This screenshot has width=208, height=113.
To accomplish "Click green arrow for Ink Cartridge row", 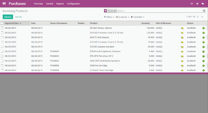I will point(204,66).
